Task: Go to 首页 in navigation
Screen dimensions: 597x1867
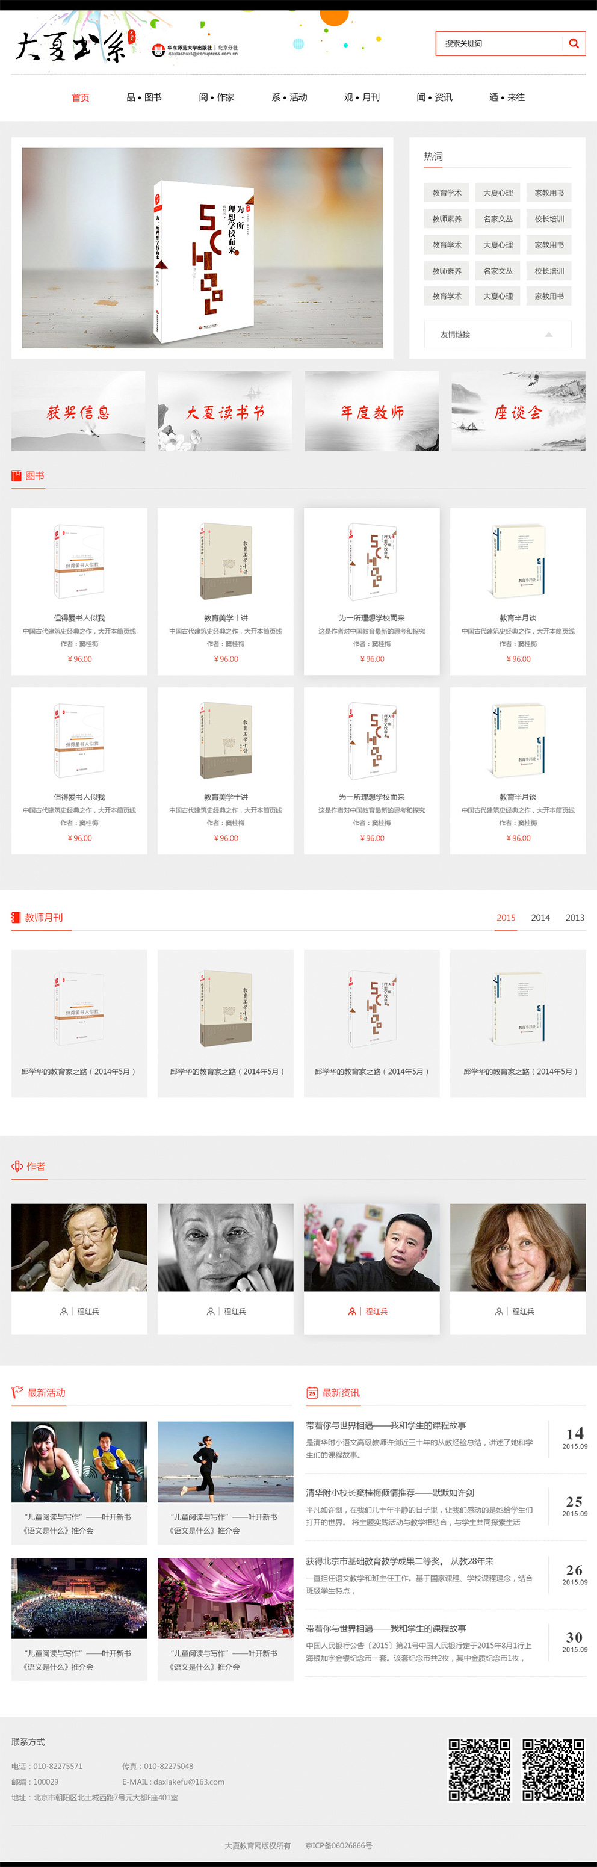Action: click(x=81, y=97)
